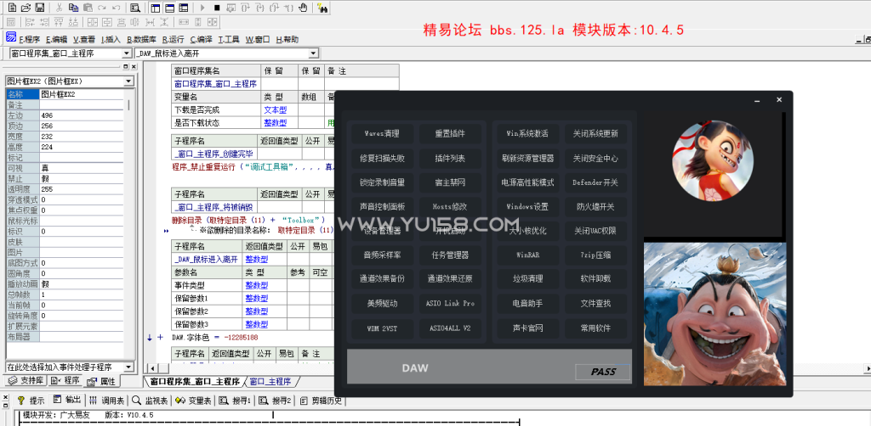The width and height of the screenshot is (871, 426).
Task: Click the binoculars help search icon
Action: 322,8
